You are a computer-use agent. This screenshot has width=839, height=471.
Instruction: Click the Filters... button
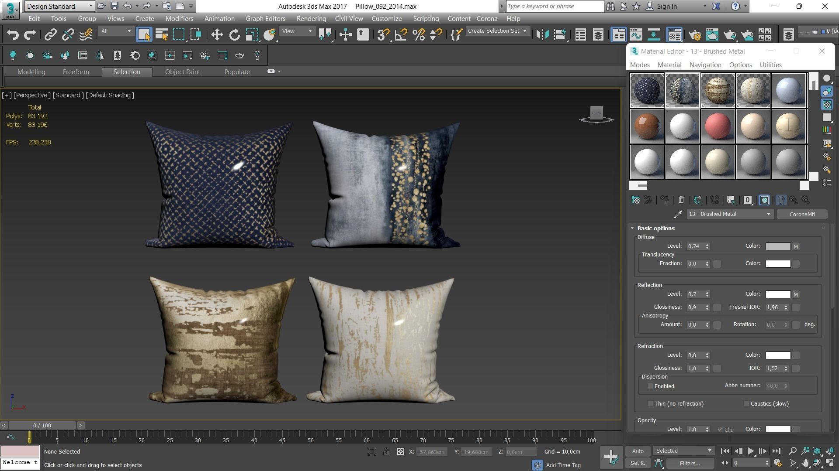(690, 464)
